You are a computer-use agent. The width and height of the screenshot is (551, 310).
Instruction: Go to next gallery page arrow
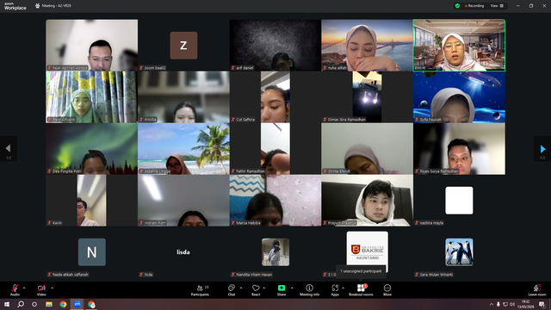[x=542, y=149]
